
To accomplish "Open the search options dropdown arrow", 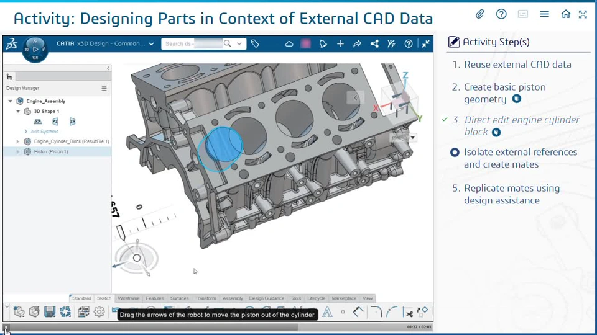I will pos(239,43).
